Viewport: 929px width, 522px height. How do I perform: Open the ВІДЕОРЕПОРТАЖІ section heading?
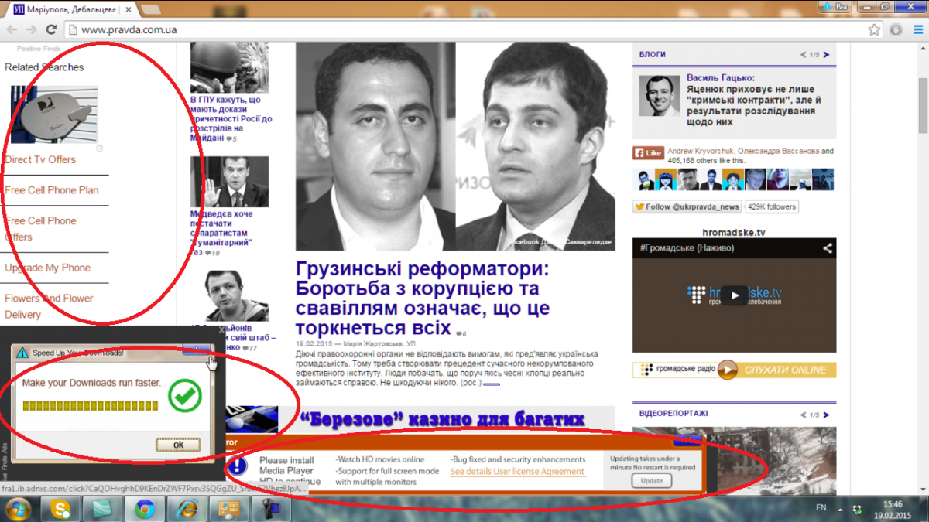click(x=674, y=414)
